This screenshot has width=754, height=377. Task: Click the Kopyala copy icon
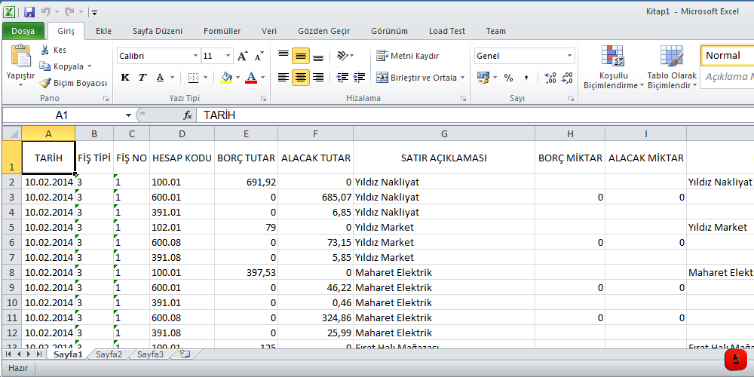45,66
